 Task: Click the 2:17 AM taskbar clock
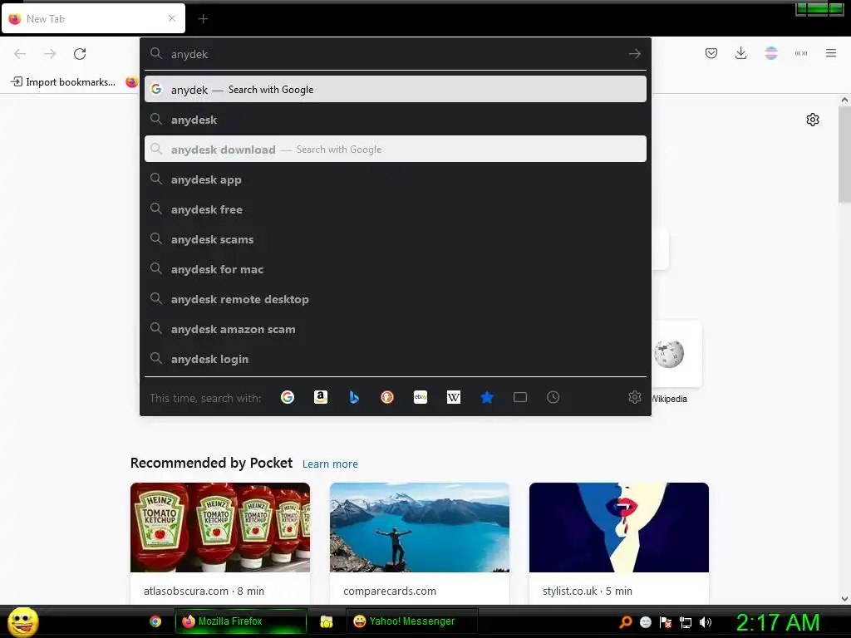(x=778, y=622)
